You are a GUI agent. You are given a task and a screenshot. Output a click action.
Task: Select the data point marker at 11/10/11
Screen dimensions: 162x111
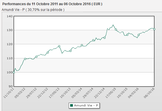pyautogui.click(x=14, y=72)
